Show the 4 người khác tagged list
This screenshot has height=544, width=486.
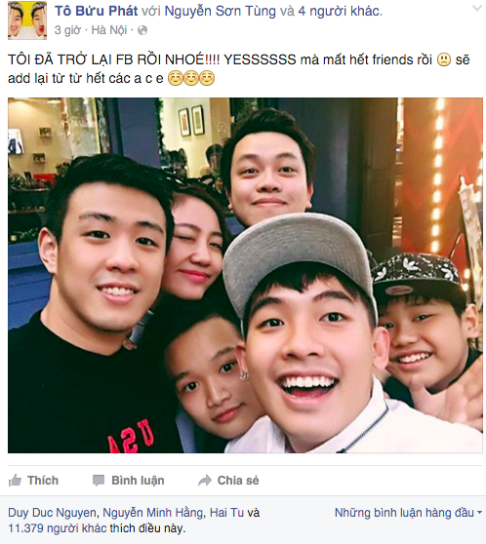[x=340, y=11]
